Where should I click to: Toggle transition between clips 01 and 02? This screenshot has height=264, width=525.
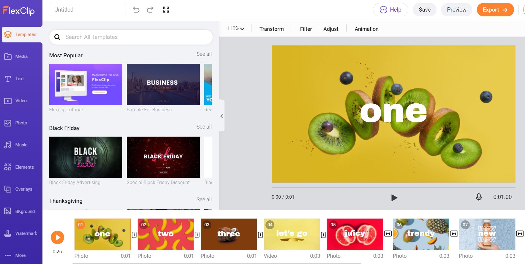(x=134, y=235)
